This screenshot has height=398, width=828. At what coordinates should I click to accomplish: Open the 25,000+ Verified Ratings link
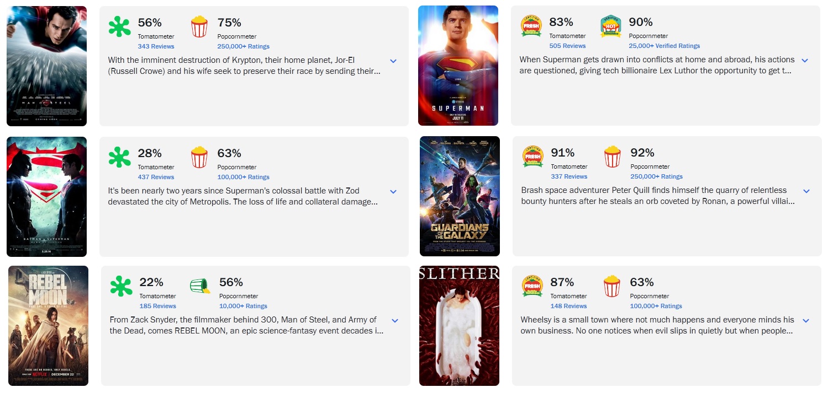[x=664, y=46]
